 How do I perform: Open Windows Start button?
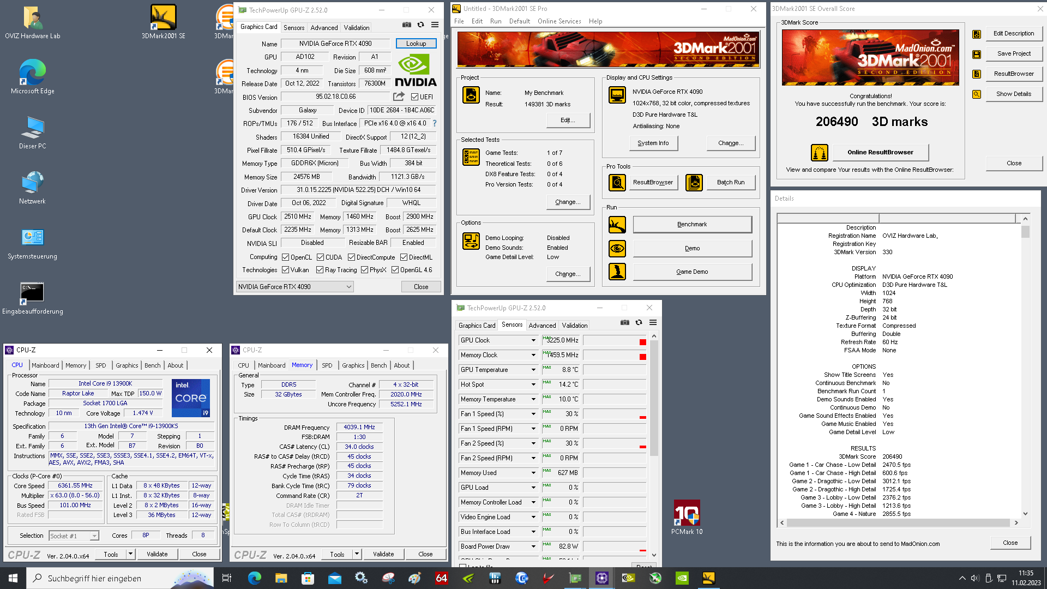pyautogui.click(x=13, y=578)
